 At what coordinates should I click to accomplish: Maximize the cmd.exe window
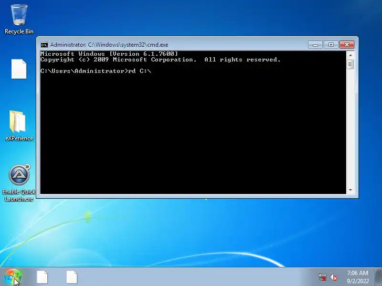coord(331,45)
